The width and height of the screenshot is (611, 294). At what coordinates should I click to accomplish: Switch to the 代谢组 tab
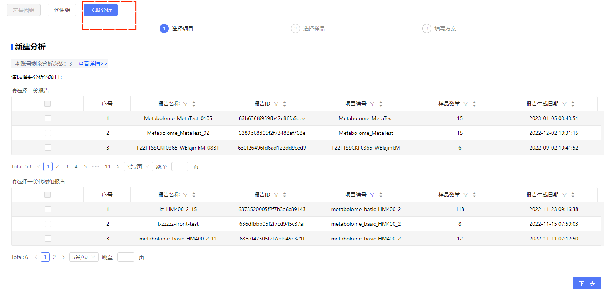(62, 10)
